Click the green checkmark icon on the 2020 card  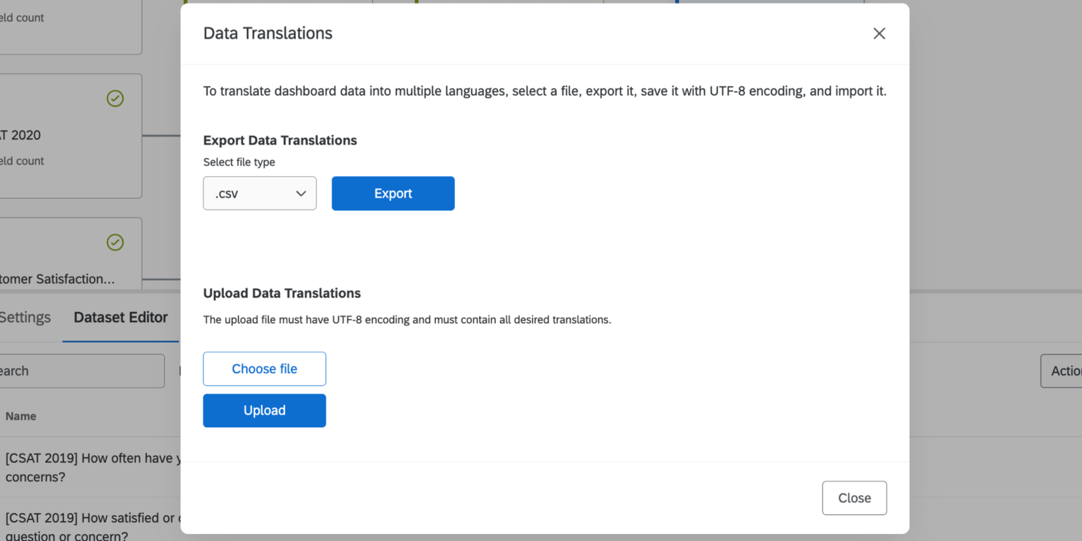(115, 99)
